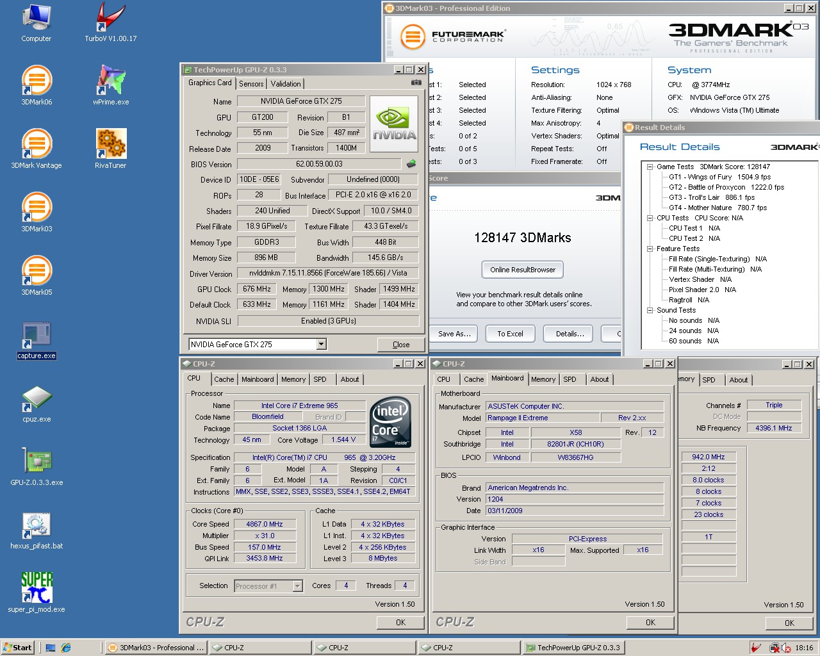This screenshot has height=656, width=820.
Task: Click the network status tray icon
Action: point(774,648)
